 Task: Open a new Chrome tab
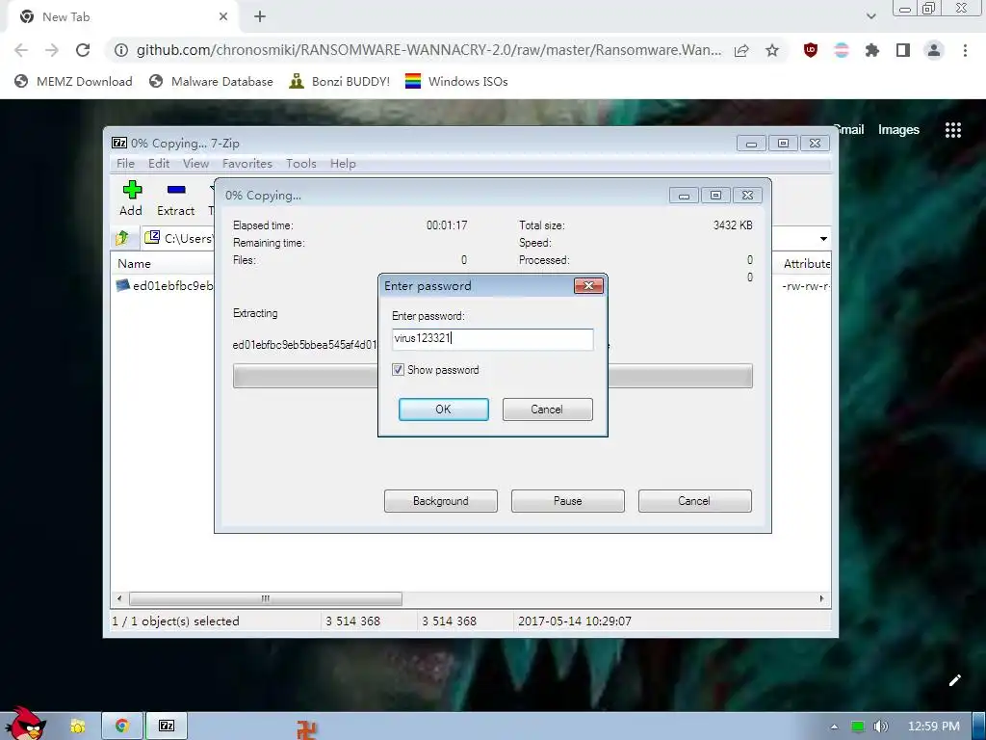coord(260,17)
